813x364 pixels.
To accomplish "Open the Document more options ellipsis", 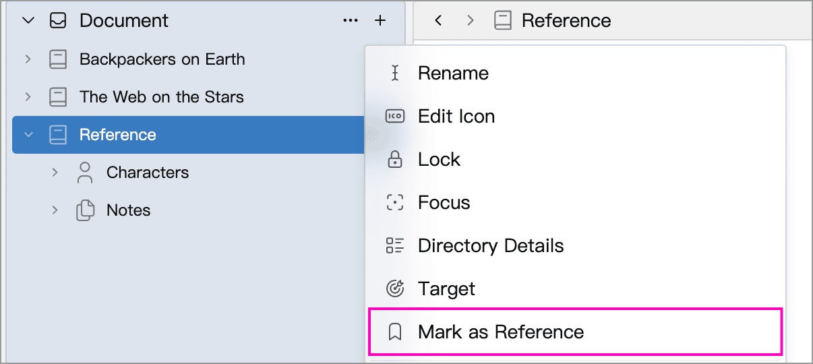I will click(351, 21).
